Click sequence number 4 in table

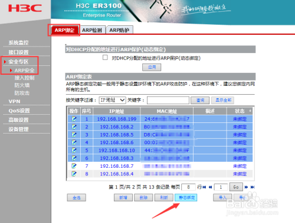(x=87, y=142)
